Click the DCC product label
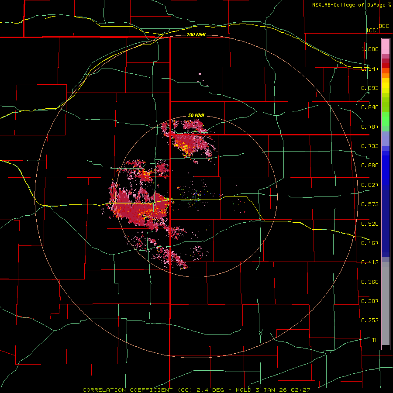The image size is (393, 393). coord(384,26)
